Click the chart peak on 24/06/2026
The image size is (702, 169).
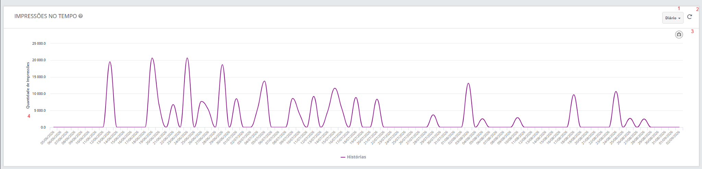coord(187,58)
